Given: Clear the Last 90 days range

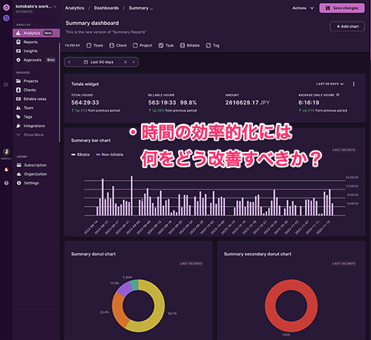Looking at the screenshot, I should click(x=125, y=62).
